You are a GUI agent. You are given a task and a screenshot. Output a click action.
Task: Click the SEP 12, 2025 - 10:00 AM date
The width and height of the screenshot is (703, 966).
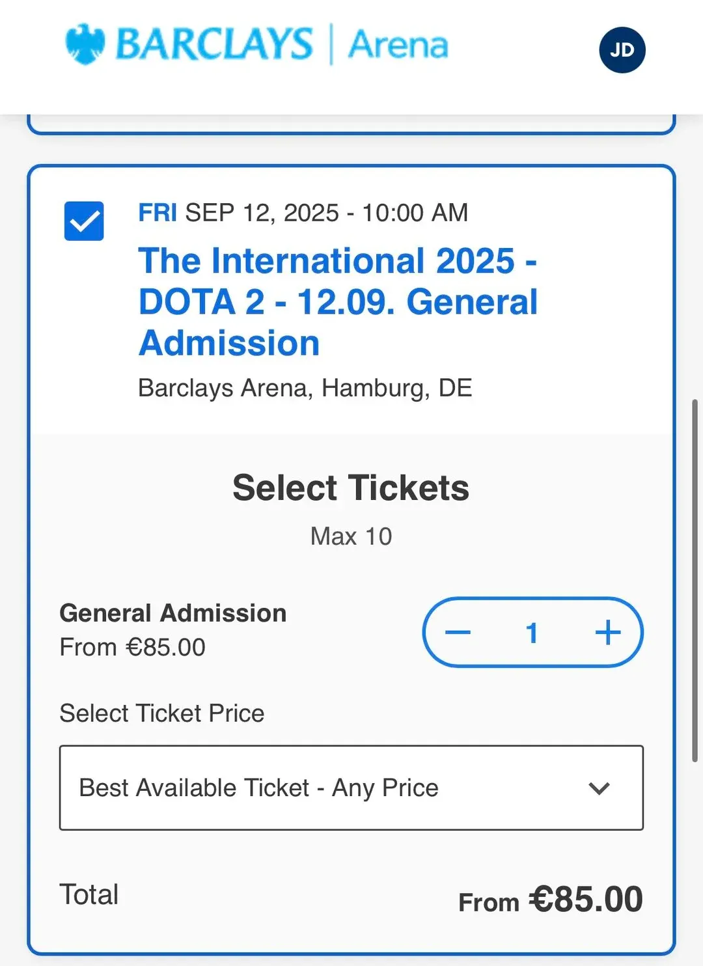point(327,213)
